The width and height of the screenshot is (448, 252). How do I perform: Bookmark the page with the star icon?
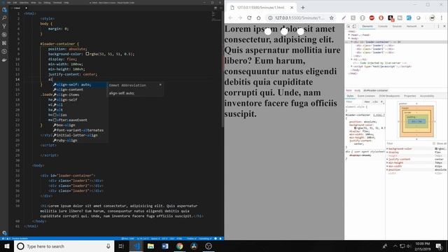pos(331,17)
